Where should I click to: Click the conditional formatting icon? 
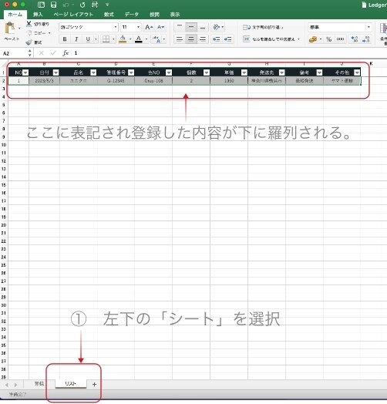[x=384, y=29]
